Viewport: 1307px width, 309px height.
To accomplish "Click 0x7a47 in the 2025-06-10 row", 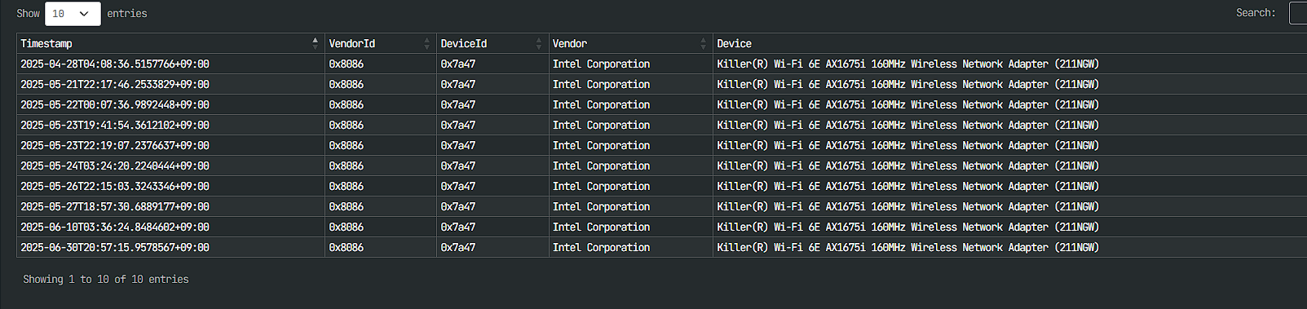I will [x=458, y=227].
